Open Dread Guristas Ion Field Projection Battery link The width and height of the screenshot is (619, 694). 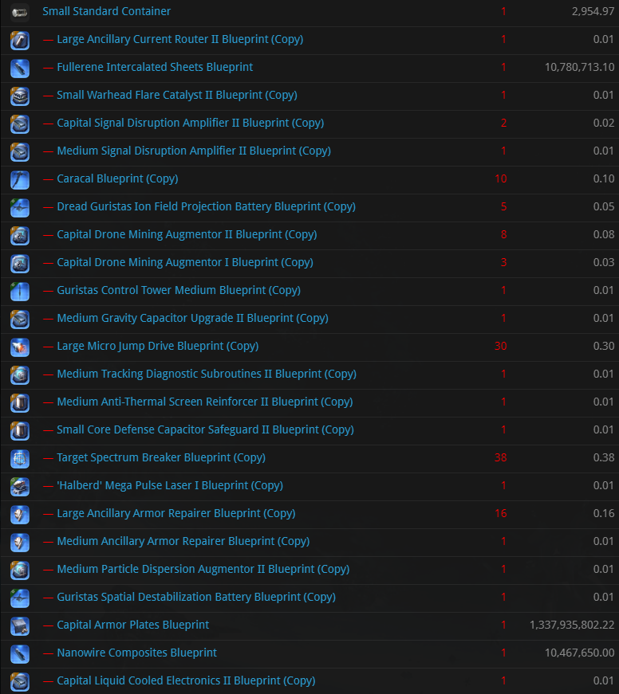tap(206, 206)
